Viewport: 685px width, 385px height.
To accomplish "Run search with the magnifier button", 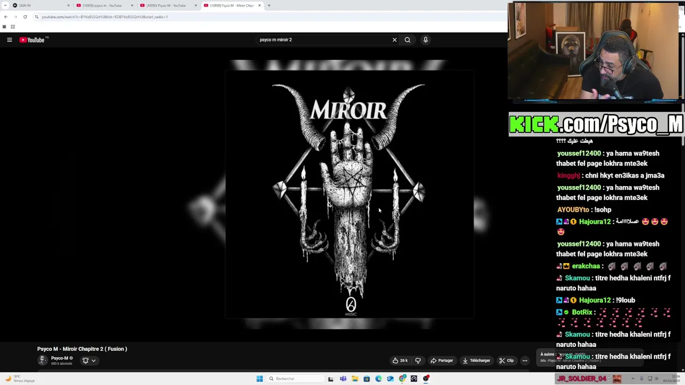I will click(x=407, y=40).
